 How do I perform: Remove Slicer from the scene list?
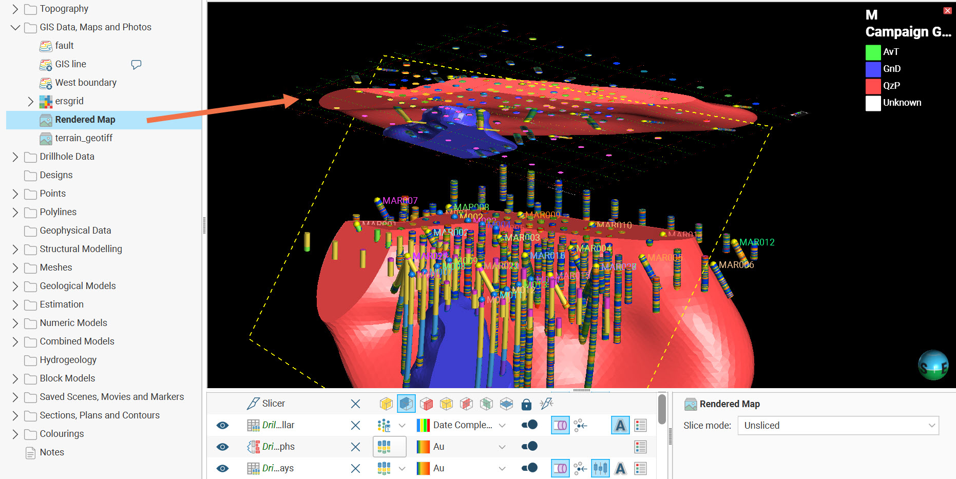pos(355,404)
